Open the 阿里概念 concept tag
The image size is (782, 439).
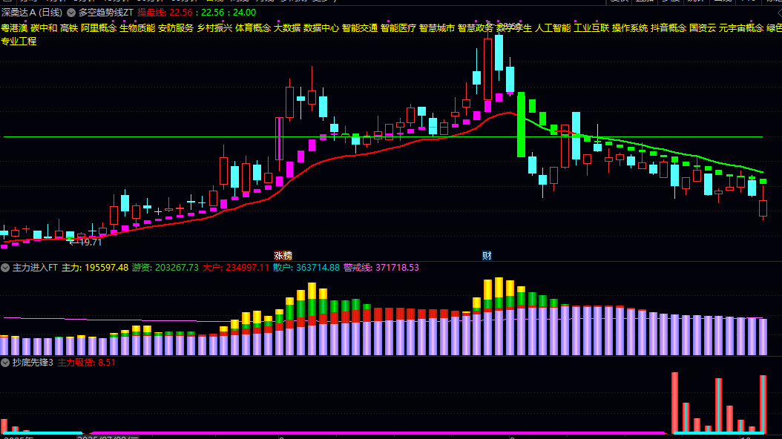(98, 28)
